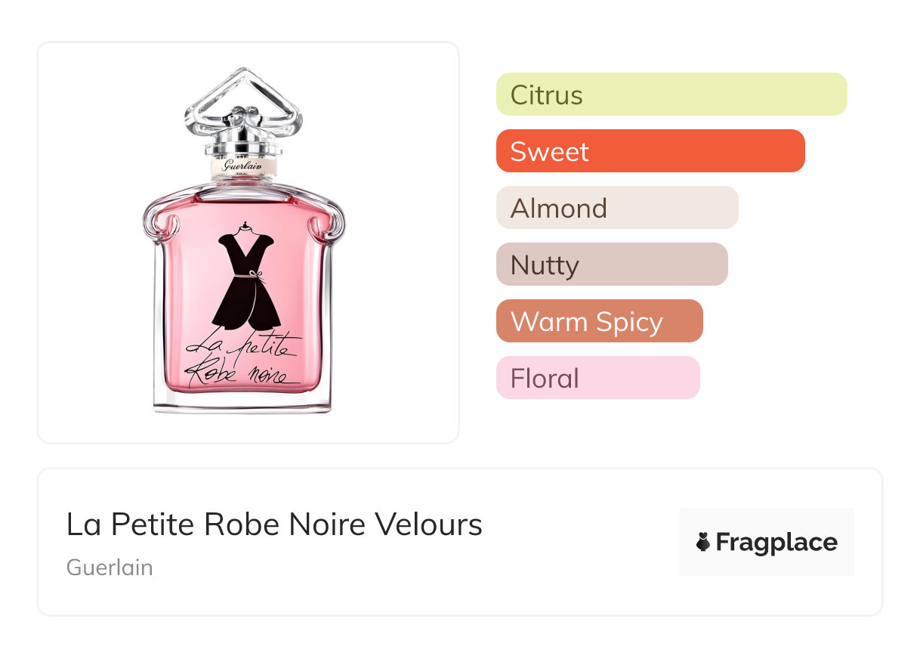The height and width of the screenshot is (653, 920).
Task: Select the Citrus accord bar
Action: pyautogui.click(x=671, y=94)
